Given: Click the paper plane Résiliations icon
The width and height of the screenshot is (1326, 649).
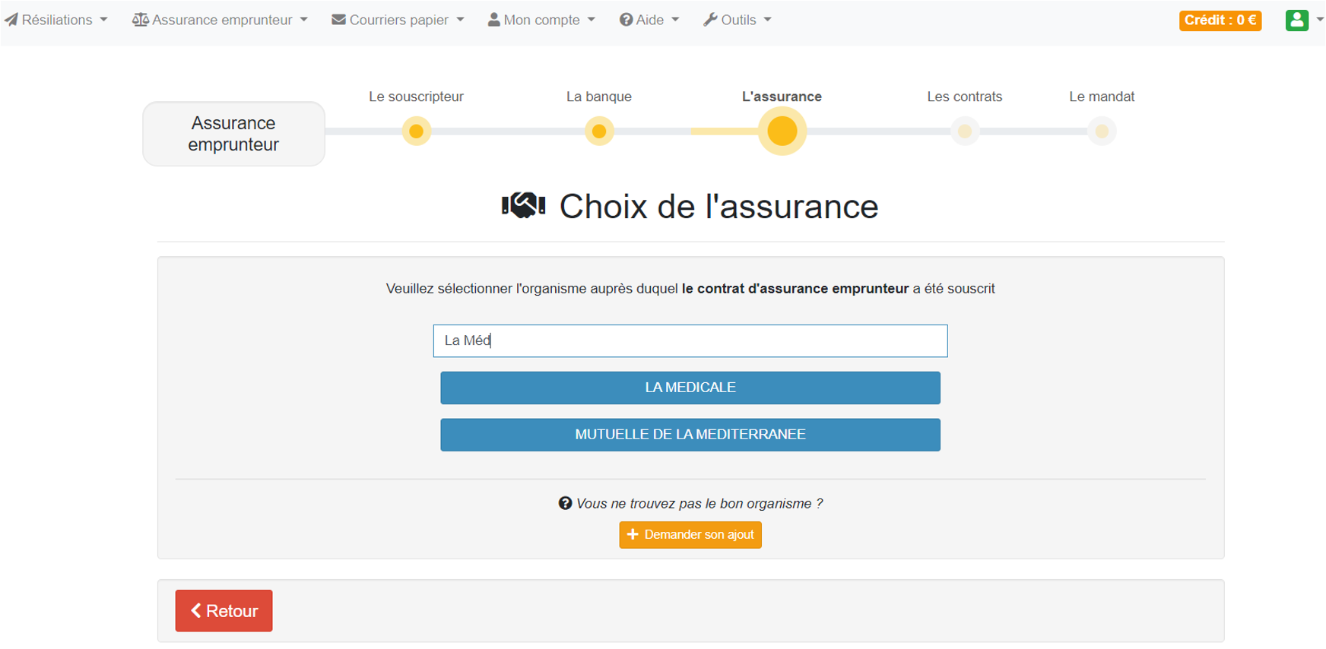Looking at the screenshot, I should click(x=11, y=20).
